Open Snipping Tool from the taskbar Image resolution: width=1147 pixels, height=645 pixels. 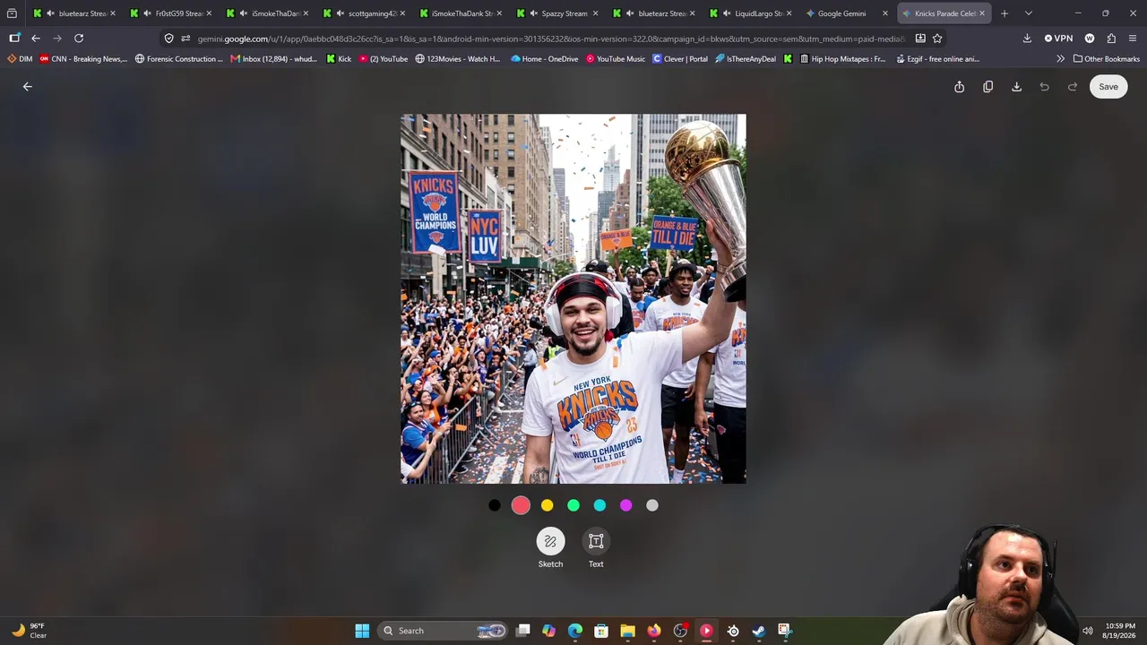click(x=785, y=631)
